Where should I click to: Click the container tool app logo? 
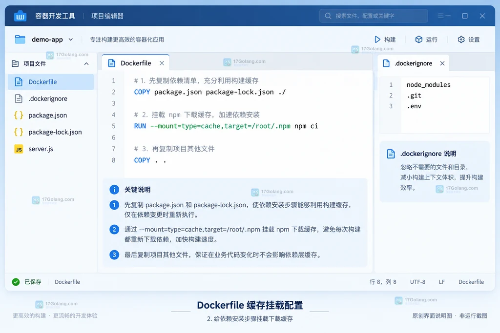[20, 16]
